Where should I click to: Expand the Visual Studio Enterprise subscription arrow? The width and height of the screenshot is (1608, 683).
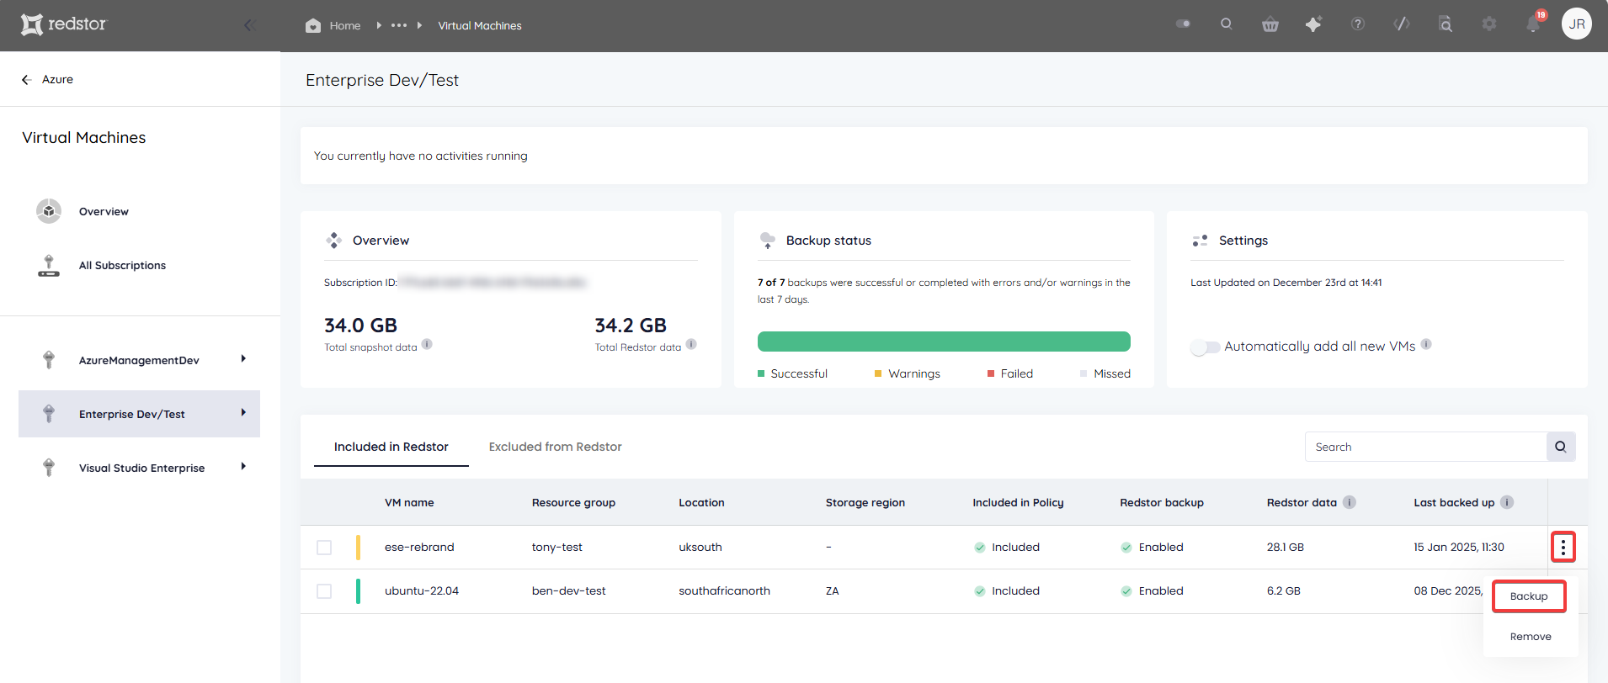243,467
